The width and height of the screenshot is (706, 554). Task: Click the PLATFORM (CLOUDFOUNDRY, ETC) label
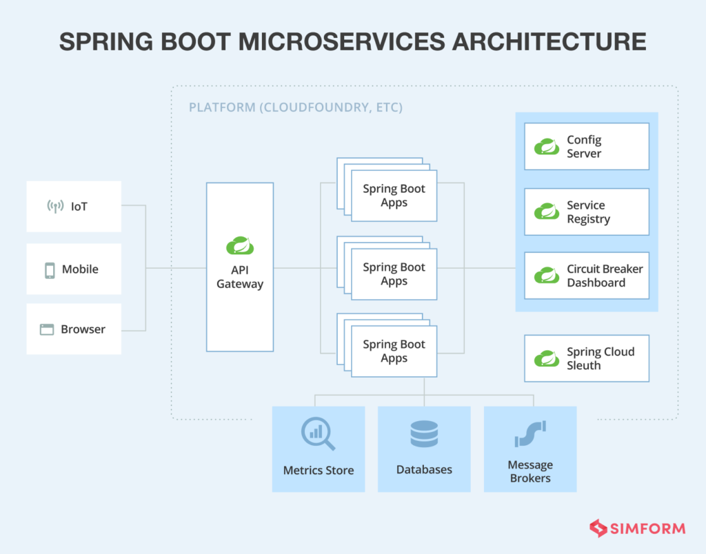point(296,107)
